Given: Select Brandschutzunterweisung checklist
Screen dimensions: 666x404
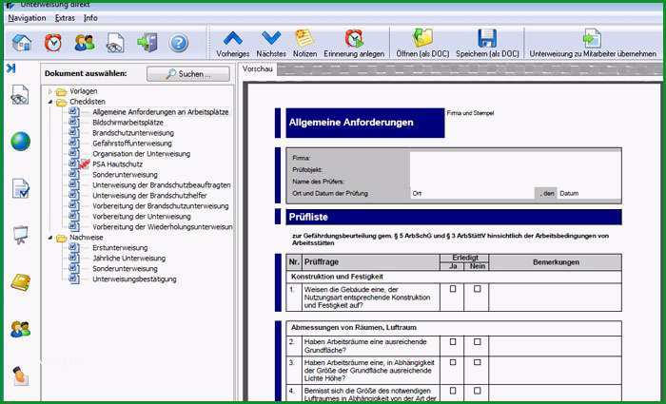Looking at the screenshot, I should click(133, 133).
